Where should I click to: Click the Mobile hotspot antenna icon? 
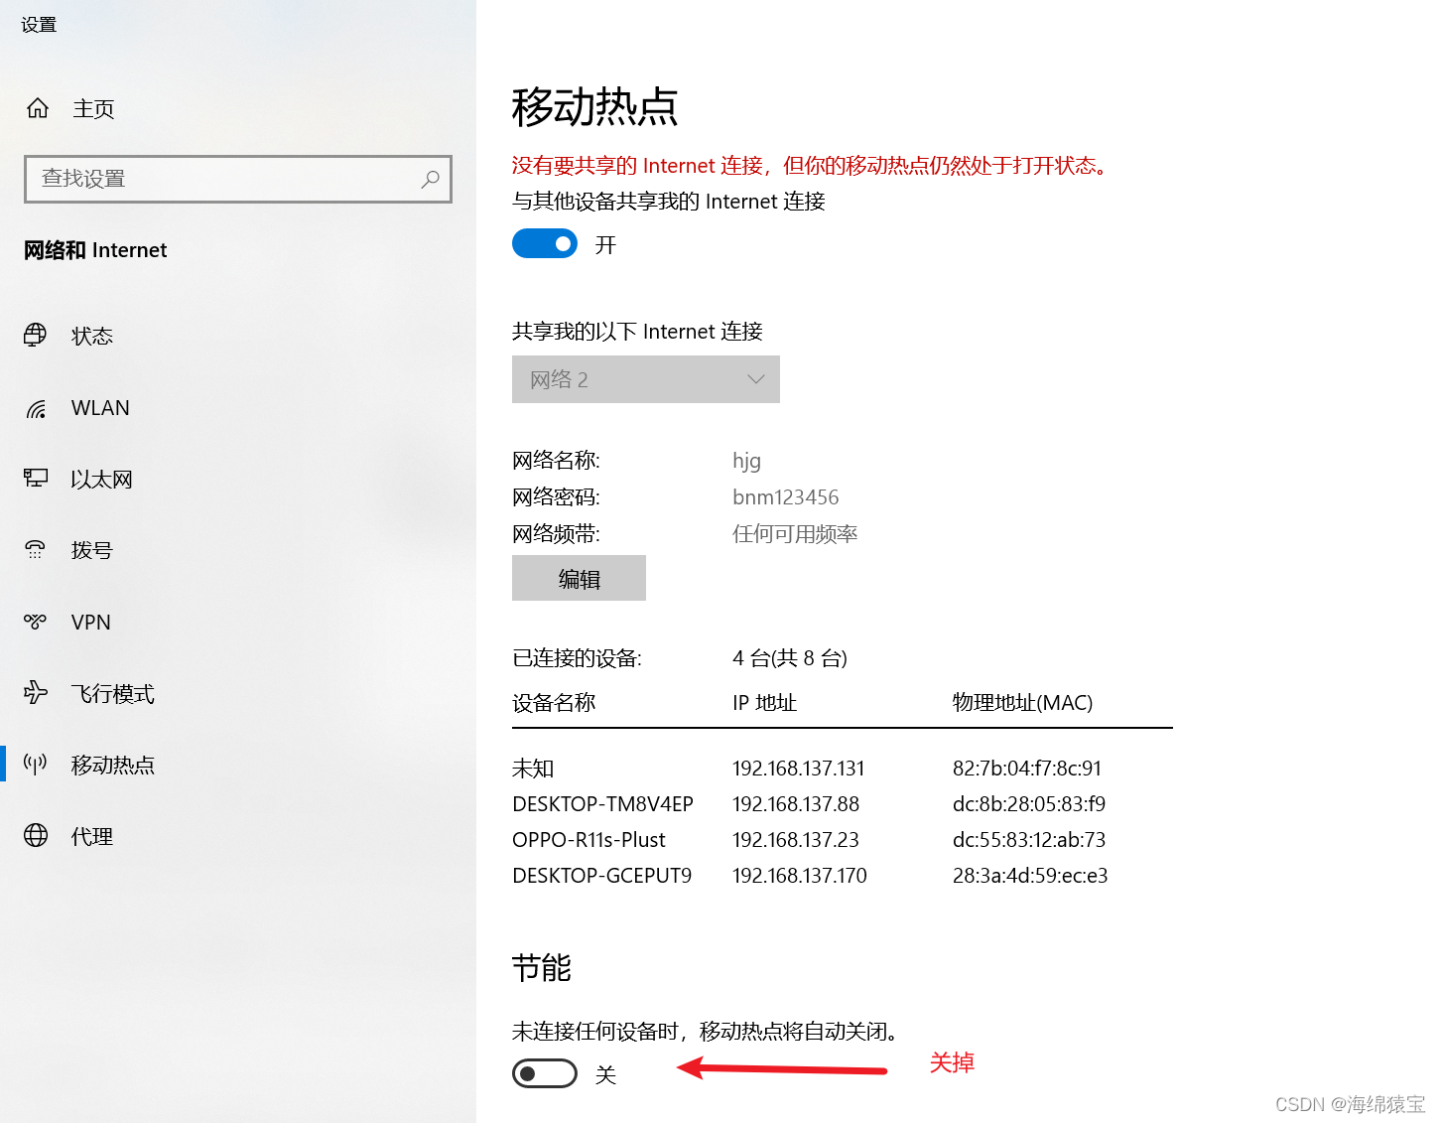pyautogui.click(x=36, y=765)
